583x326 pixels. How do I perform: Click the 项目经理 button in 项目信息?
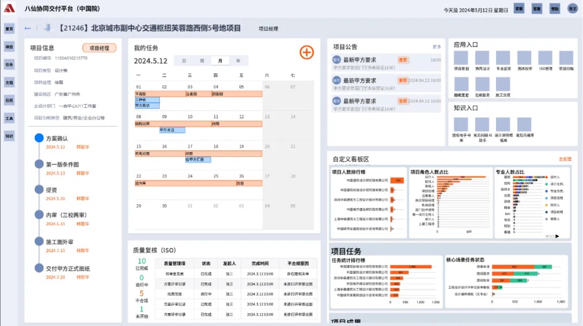coord(99,48)
